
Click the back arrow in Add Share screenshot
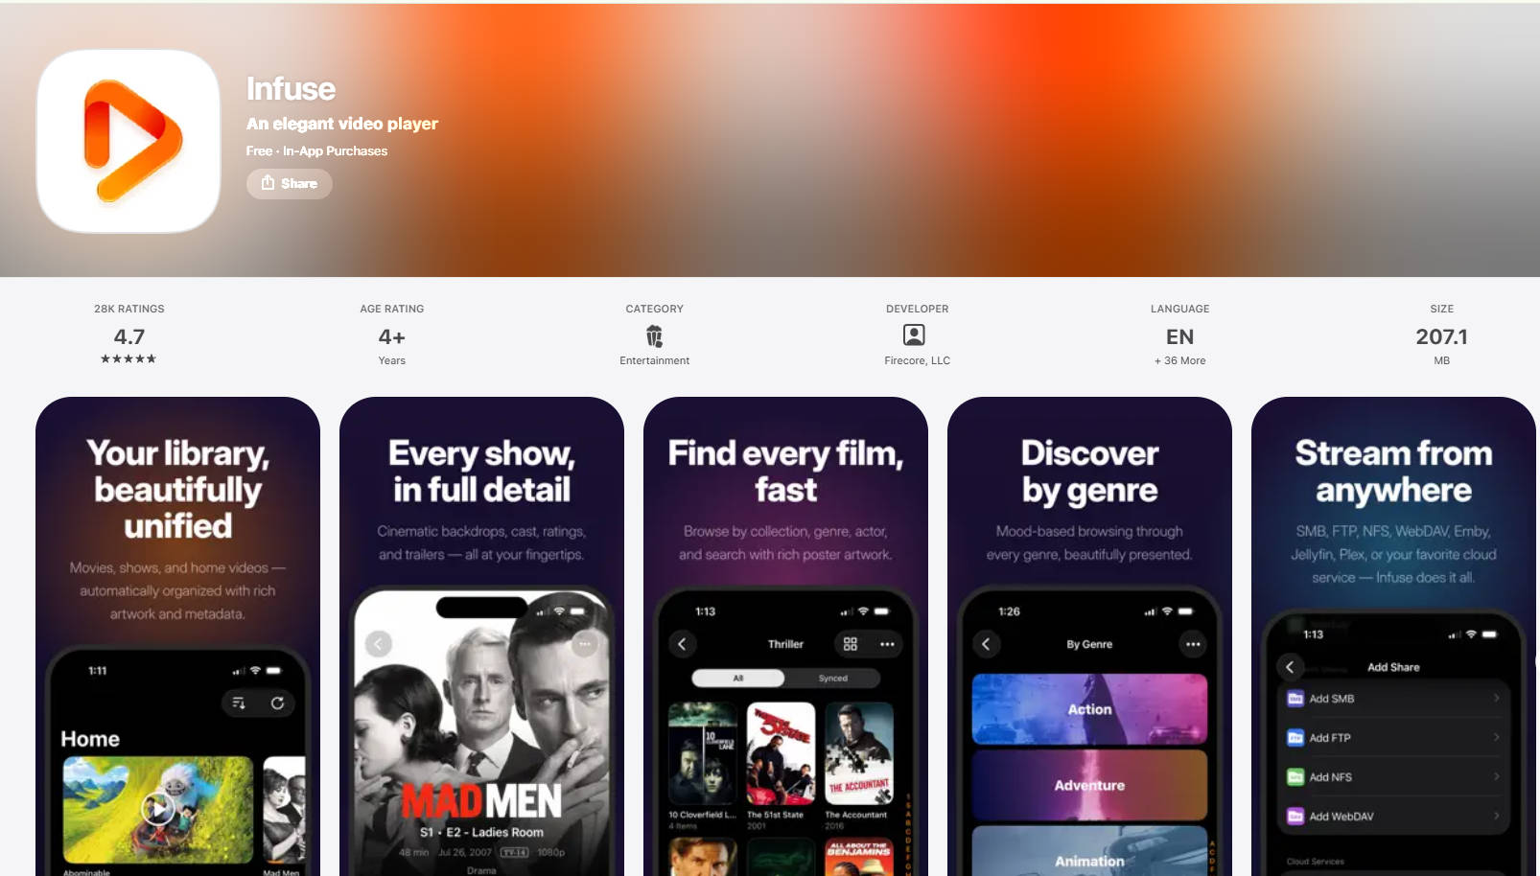coord(1290,667)
